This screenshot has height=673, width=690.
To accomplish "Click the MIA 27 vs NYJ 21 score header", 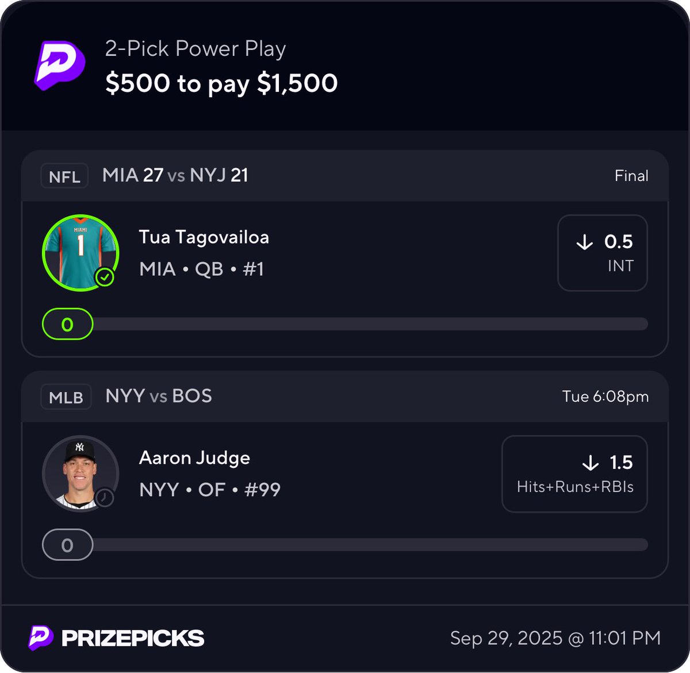I will coord(175,175).
